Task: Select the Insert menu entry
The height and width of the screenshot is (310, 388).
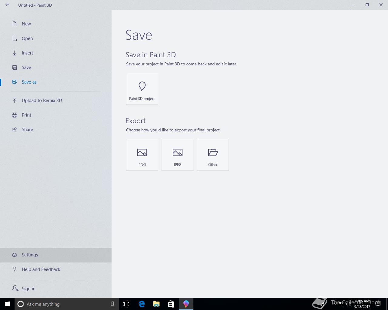Action: click(56, 53)
